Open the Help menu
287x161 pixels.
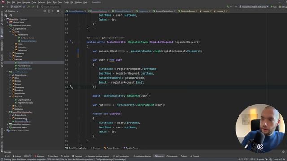click(85, 2)
